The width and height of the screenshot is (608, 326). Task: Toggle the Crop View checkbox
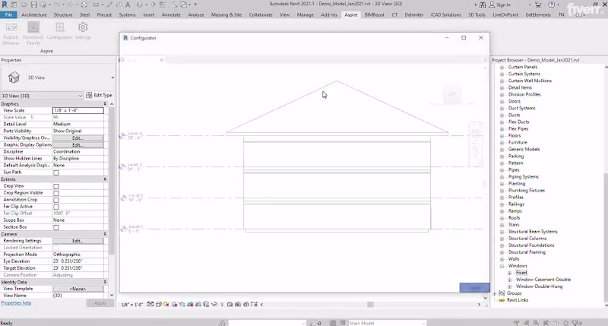pos(56,186)
